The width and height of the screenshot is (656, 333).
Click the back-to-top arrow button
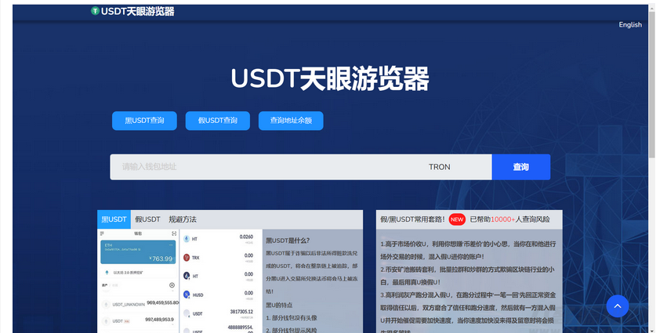point(618,306)
